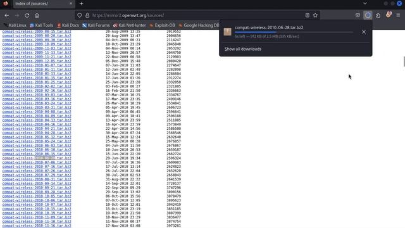Open the Kali Docs bookmark
The height and width of the screenshot is (228, 405).
[x=68, y=25]
